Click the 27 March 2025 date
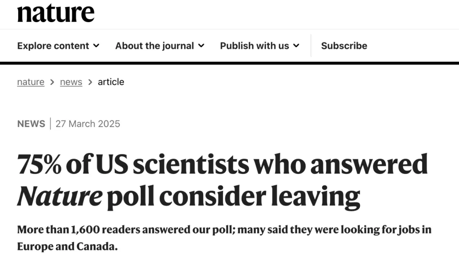 point(88,124)
